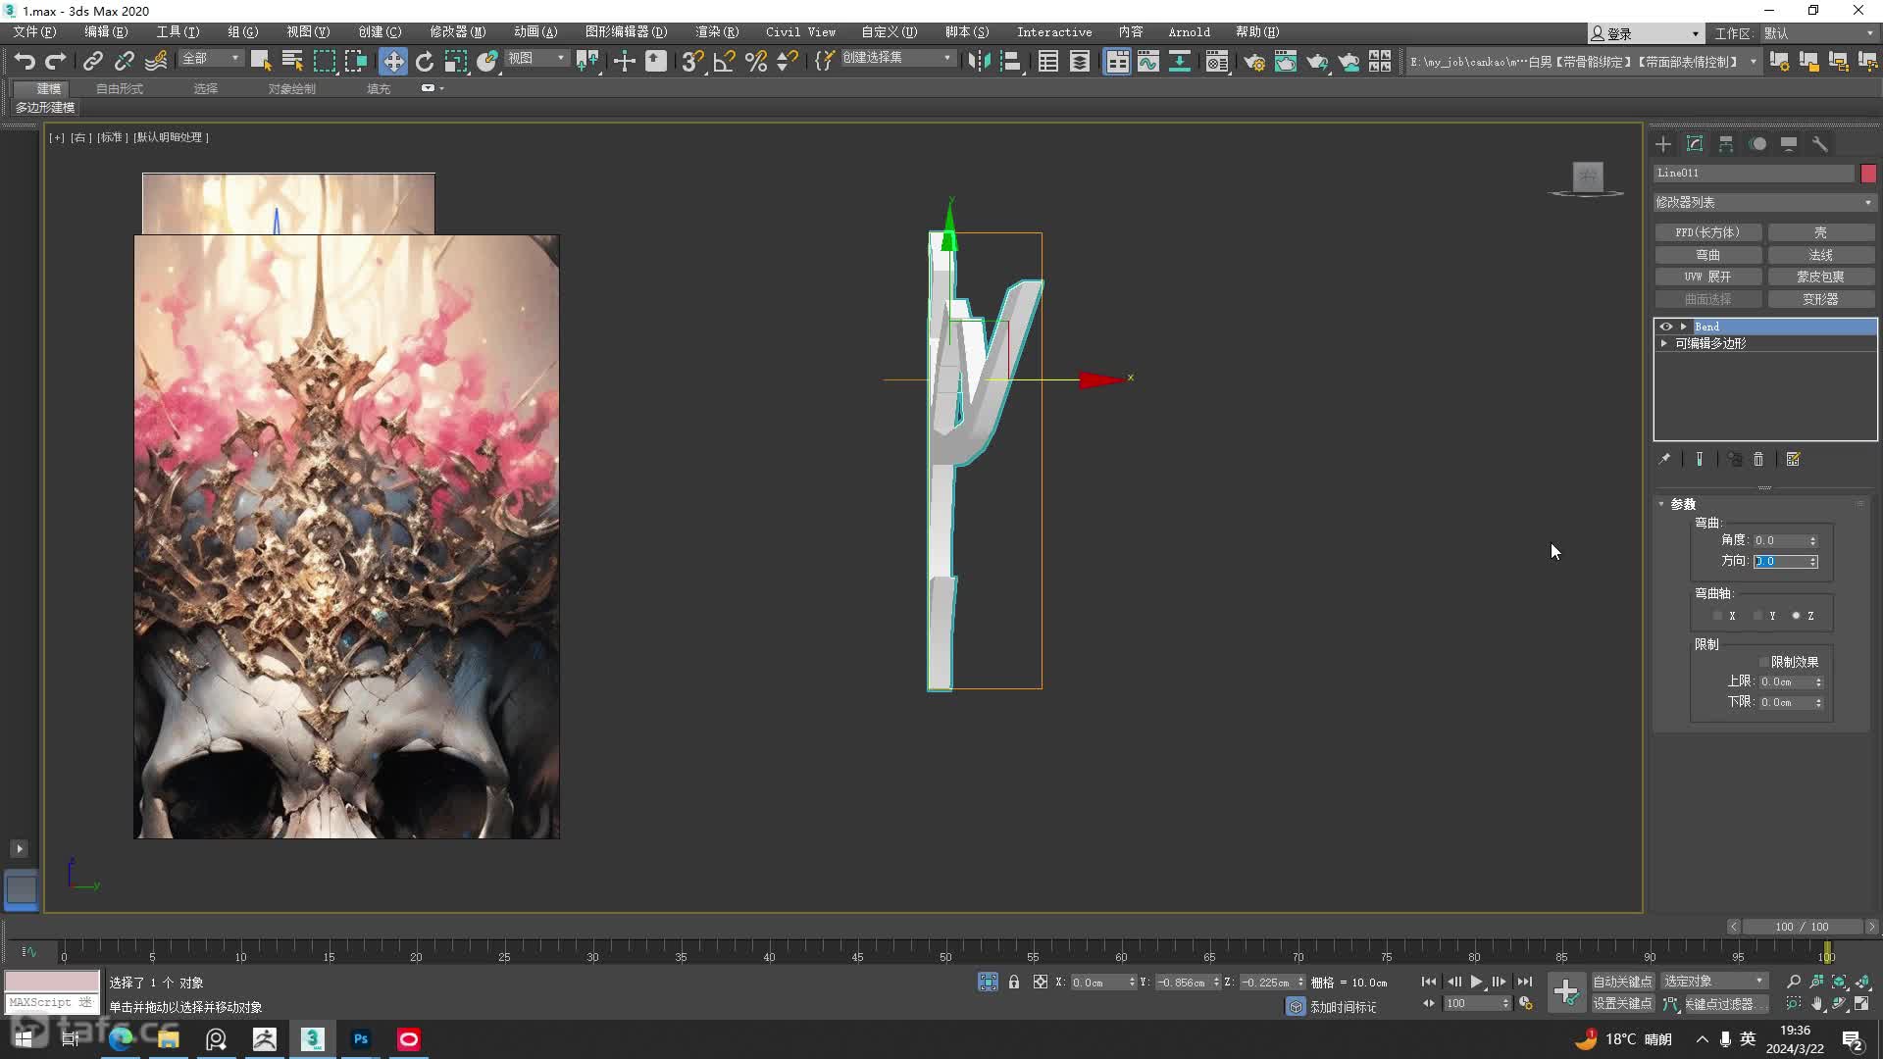Select the Z bend axis radio
Viewport: 1883px width, 1059px height.
click(x=1796, y=616)
